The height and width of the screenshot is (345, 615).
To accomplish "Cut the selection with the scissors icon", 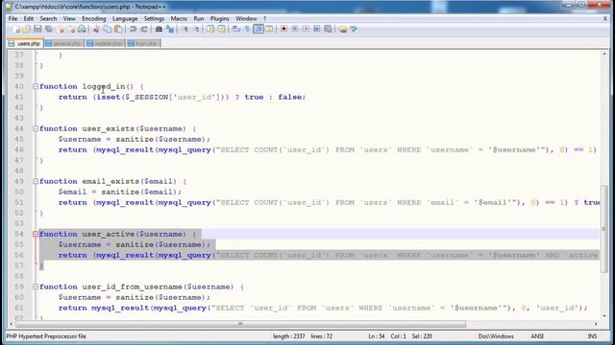I will pos(96,30).
